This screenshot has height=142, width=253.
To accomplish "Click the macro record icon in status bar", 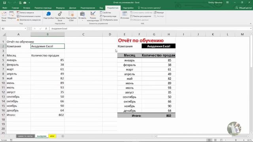I will click(11, 140).
